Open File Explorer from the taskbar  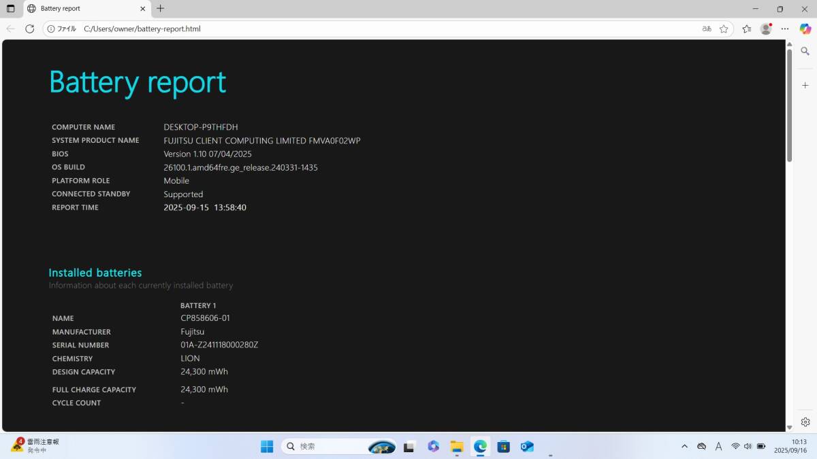pos(456,446)
